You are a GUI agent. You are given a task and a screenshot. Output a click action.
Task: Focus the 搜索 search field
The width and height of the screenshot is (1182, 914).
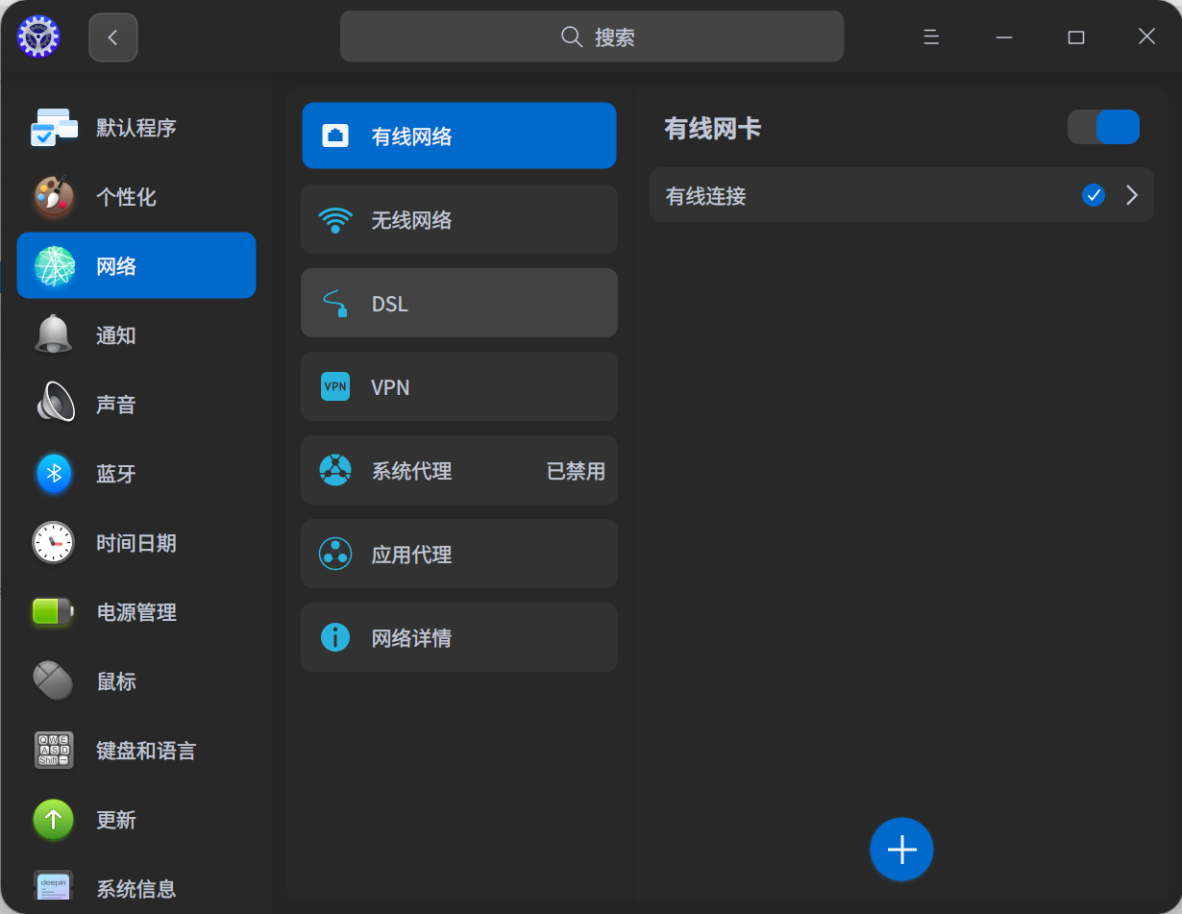coord(592,37)
